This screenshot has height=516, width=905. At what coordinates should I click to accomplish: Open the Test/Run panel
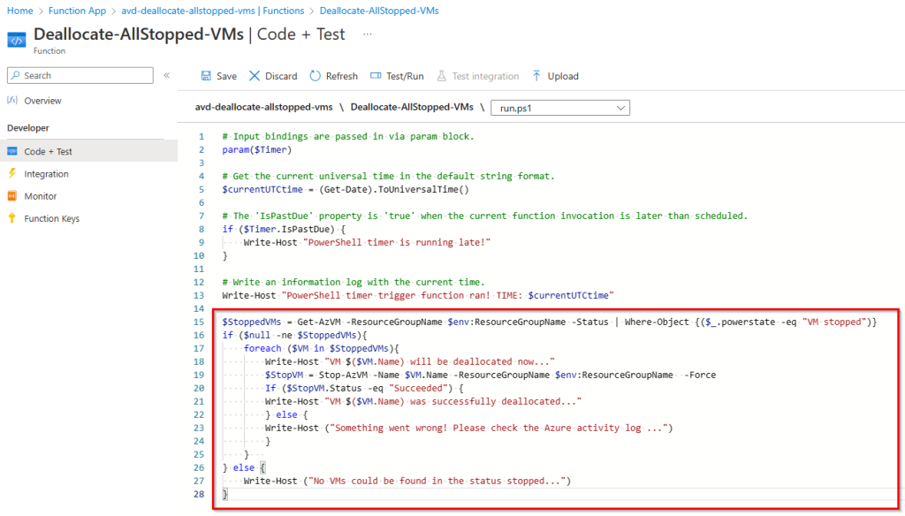[397, 76]
